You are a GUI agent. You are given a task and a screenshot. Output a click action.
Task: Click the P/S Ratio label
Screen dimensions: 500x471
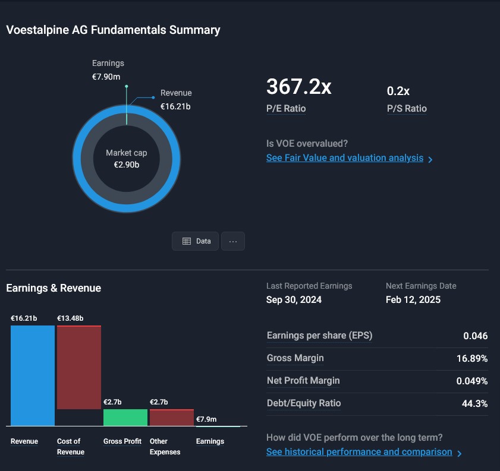tap(407, 109)
